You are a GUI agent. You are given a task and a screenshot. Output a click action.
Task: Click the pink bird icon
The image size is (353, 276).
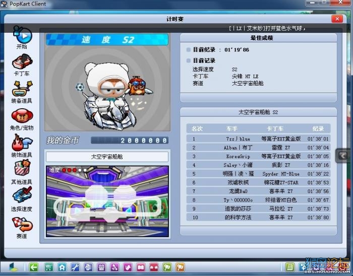(128, 267)
